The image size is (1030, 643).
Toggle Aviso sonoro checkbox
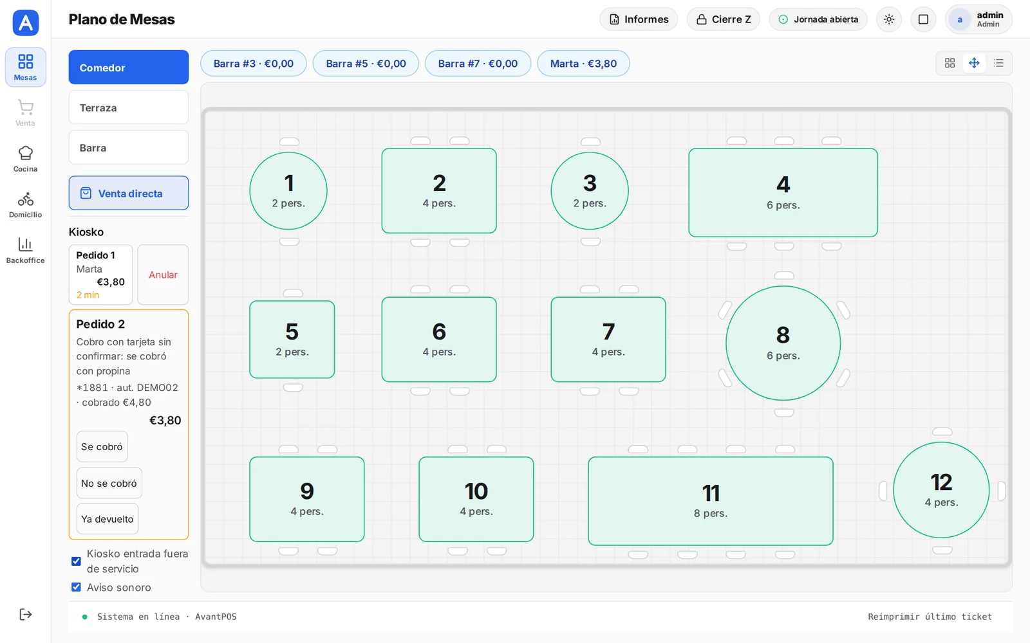[x=76, y=587]
